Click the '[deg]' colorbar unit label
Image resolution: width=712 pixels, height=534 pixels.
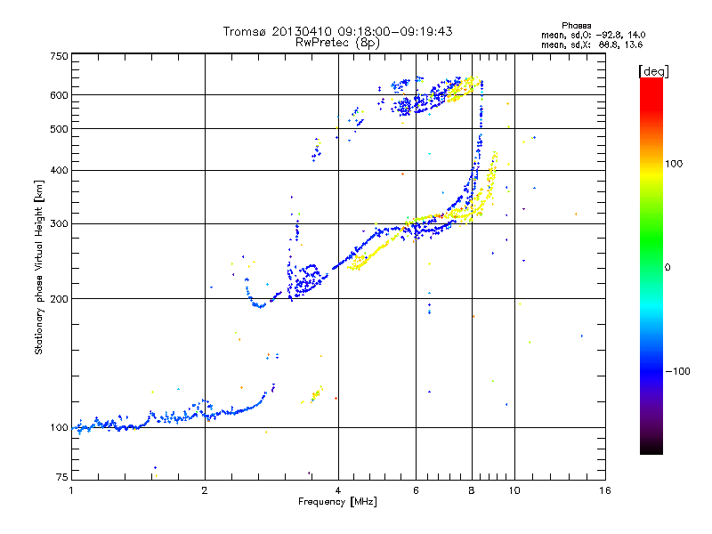653,71
